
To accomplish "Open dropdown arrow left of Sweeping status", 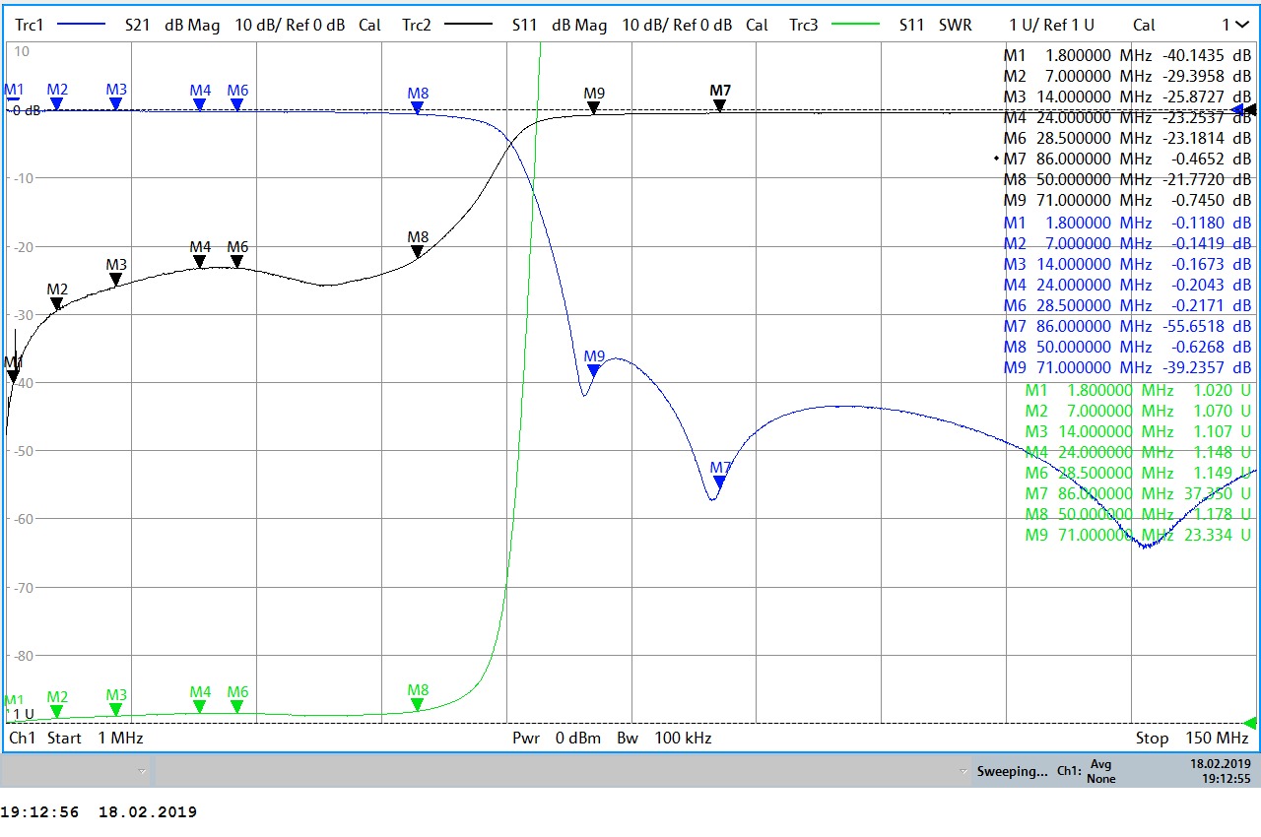I will (x=963, y=771).
